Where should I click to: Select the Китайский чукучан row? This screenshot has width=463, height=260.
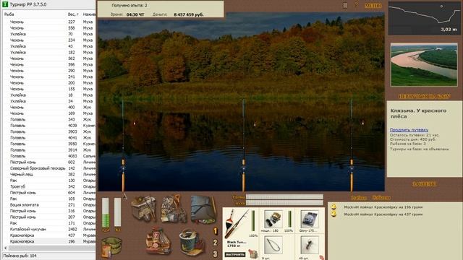point(48,229)
